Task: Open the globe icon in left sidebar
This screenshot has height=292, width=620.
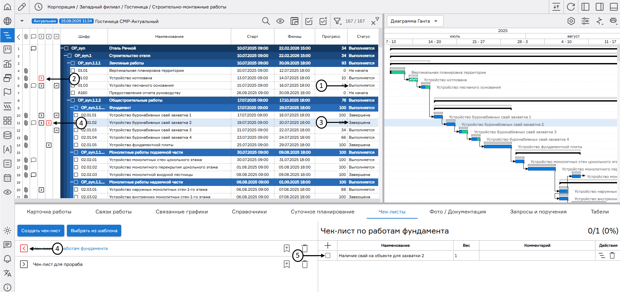Action: [x=7, y=21]
